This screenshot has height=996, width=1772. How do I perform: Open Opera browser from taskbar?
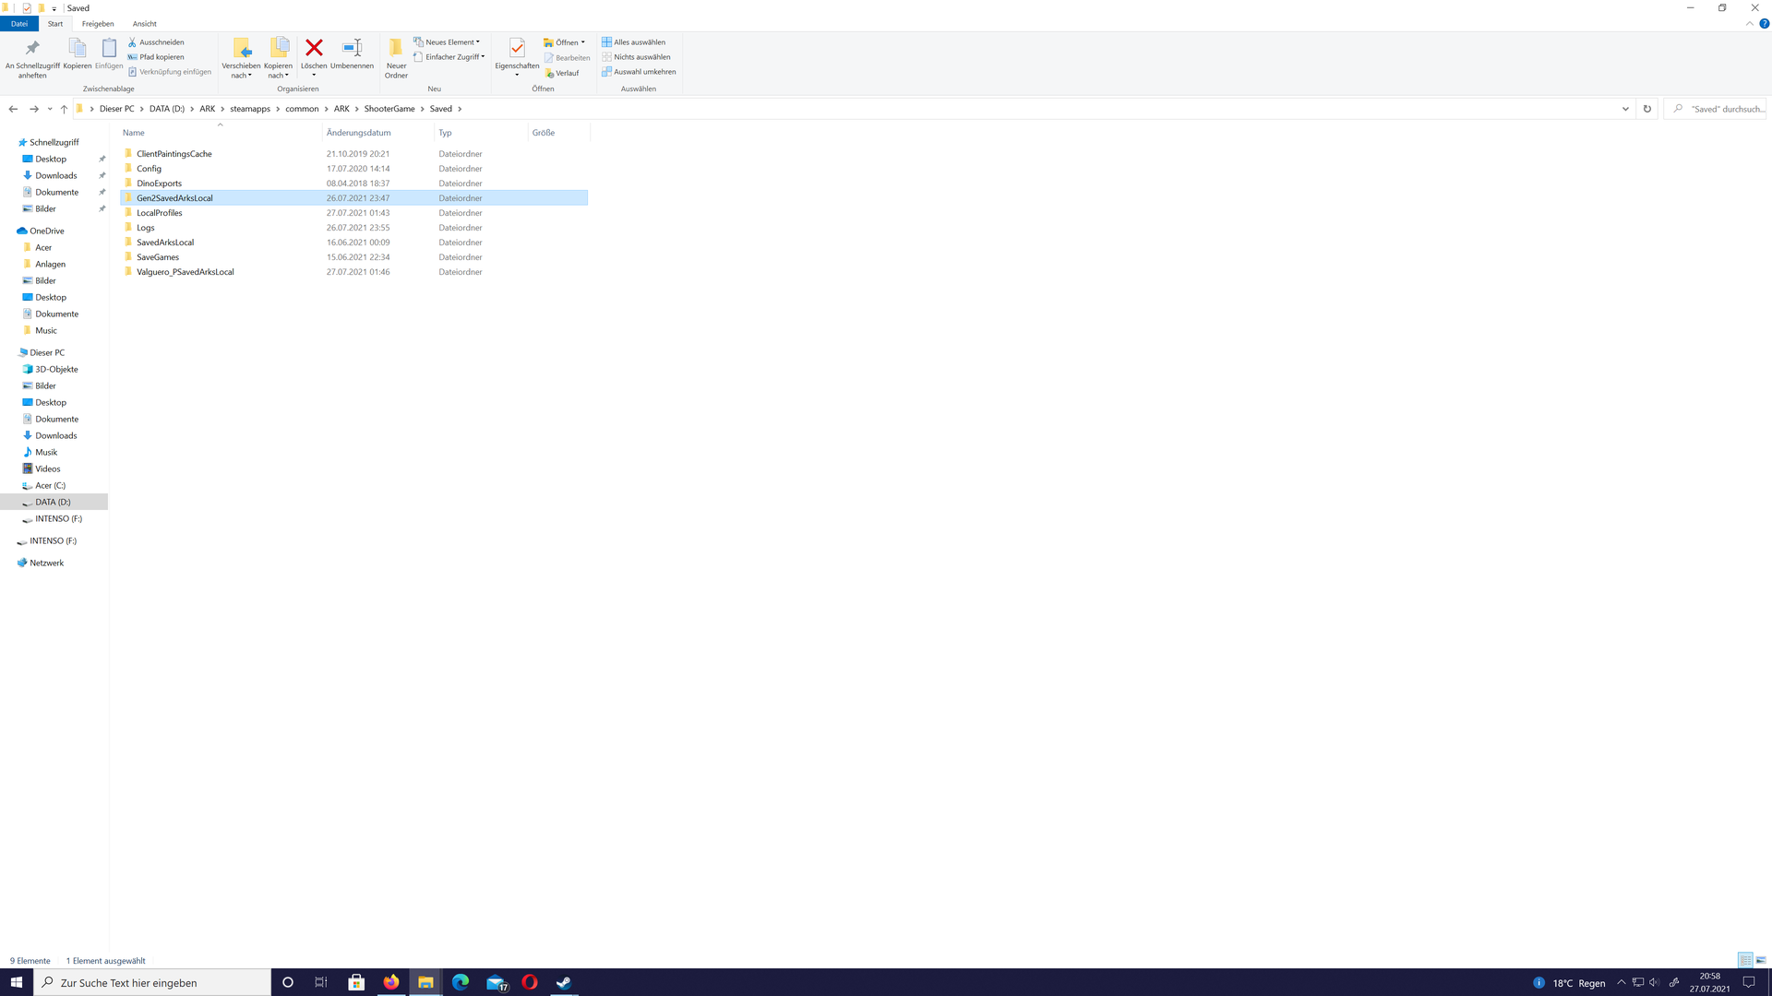pyautogui.click(x=530, y=982)
